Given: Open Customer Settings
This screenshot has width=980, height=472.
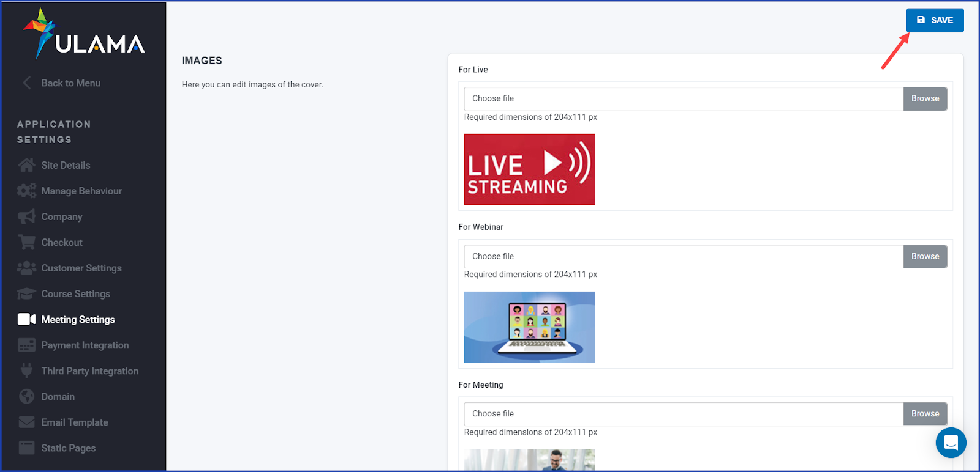Looking at the screenshot, I should point(81,268).
